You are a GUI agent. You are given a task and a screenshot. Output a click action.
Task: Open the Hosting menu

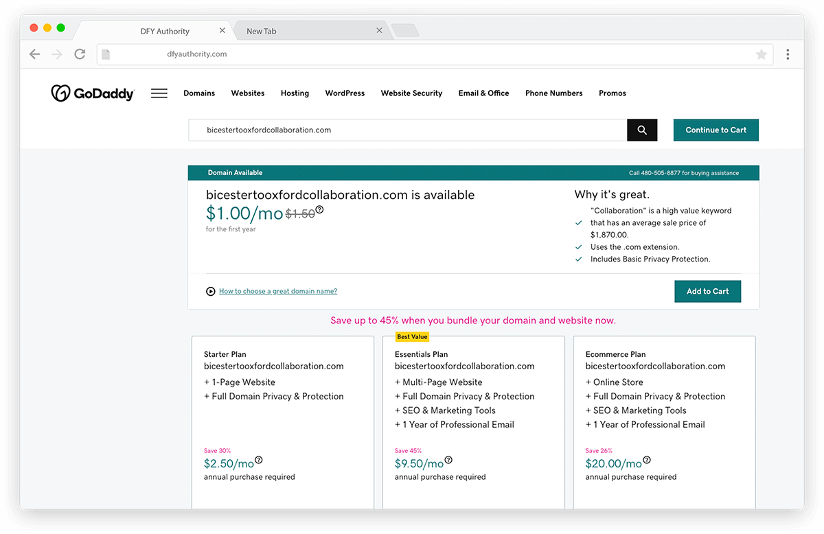[x=295, y=93]
